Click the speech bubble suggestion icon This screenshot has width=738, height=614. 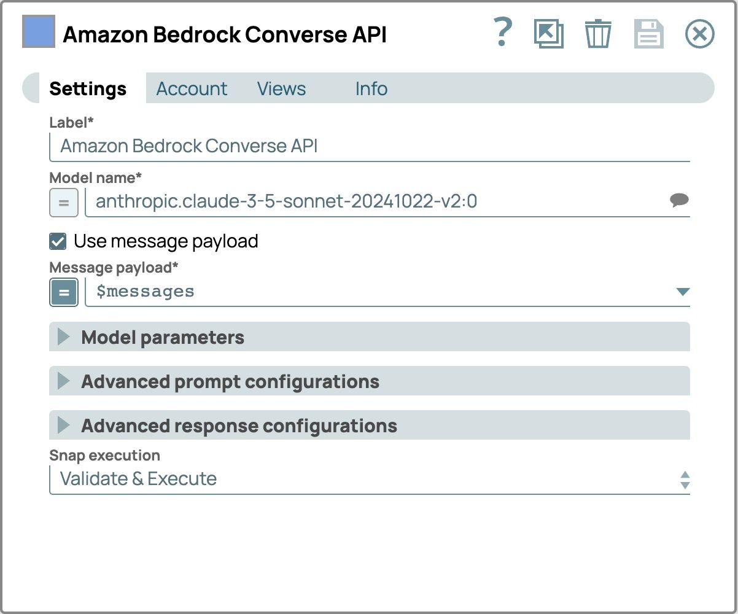pos(678,200)
